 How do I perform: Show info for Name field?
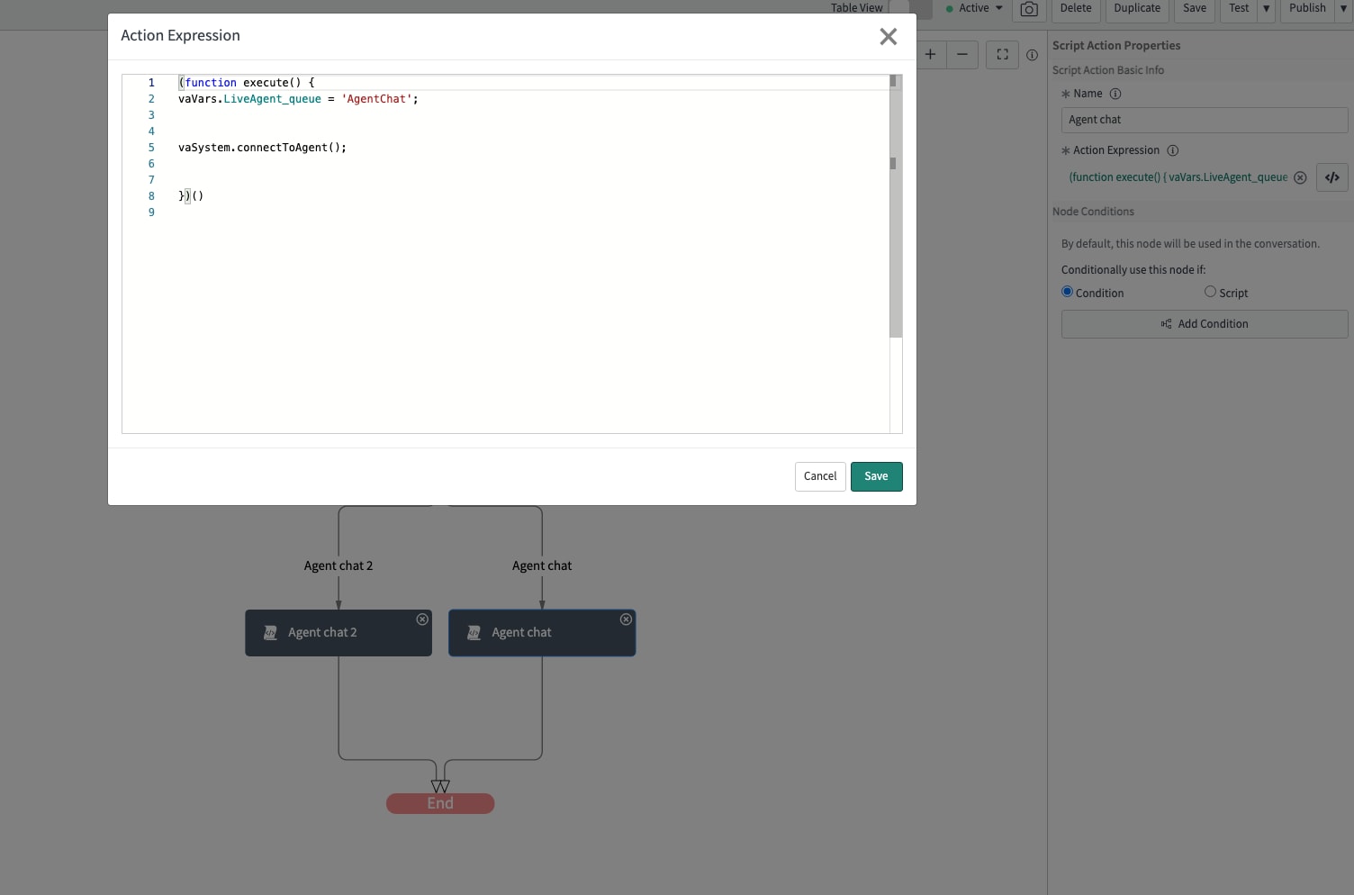[x=1115, y=94]
